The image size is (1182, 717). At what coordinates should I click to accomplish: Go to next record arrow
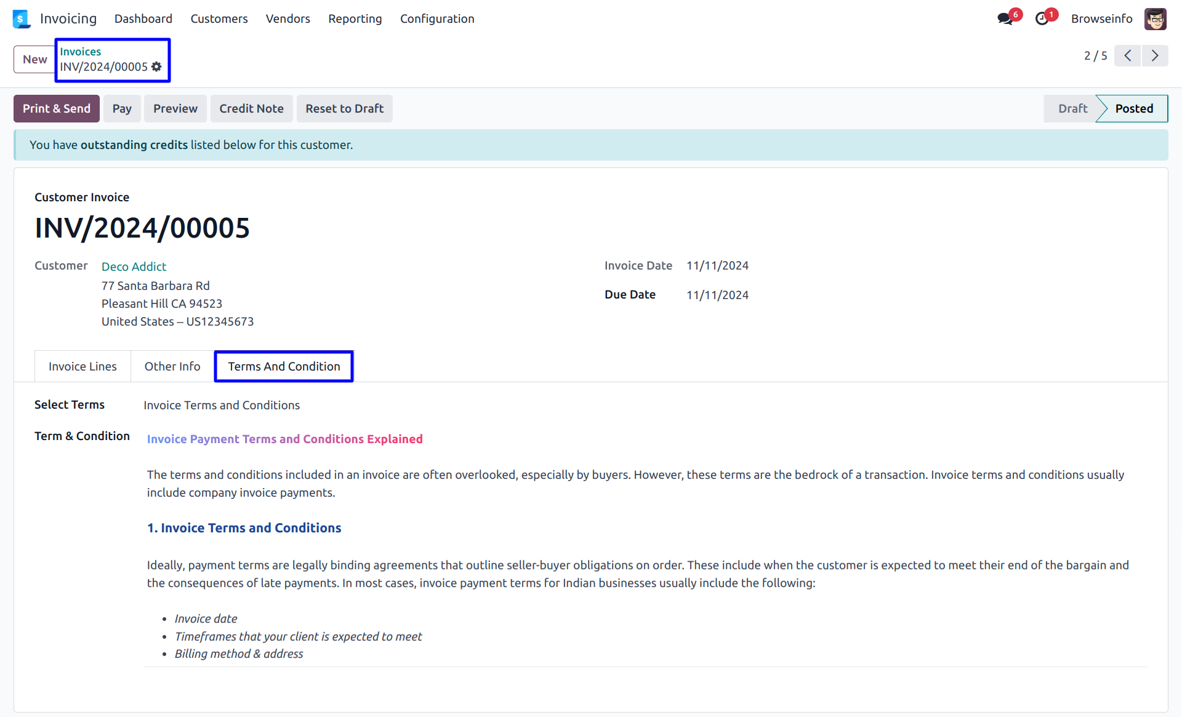coord(1155,56)
